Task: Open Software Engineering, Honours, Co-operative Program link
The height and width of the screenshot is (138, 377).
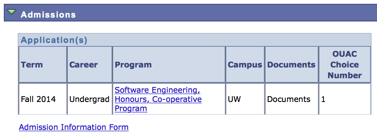Action: (x=158, y=99)
